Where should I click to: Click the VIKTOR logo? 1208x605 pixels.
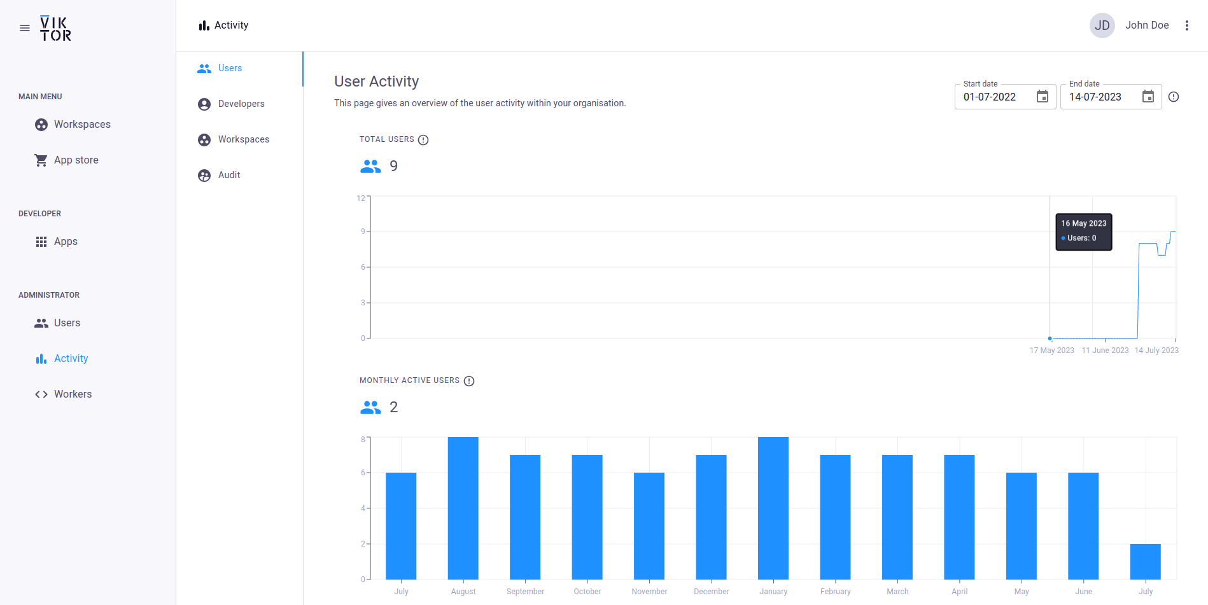[x=56, y=29]
